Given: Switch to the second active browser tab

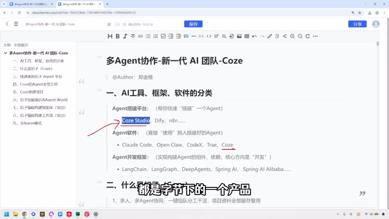Looking at the screenshot, I should click(79, 4).
